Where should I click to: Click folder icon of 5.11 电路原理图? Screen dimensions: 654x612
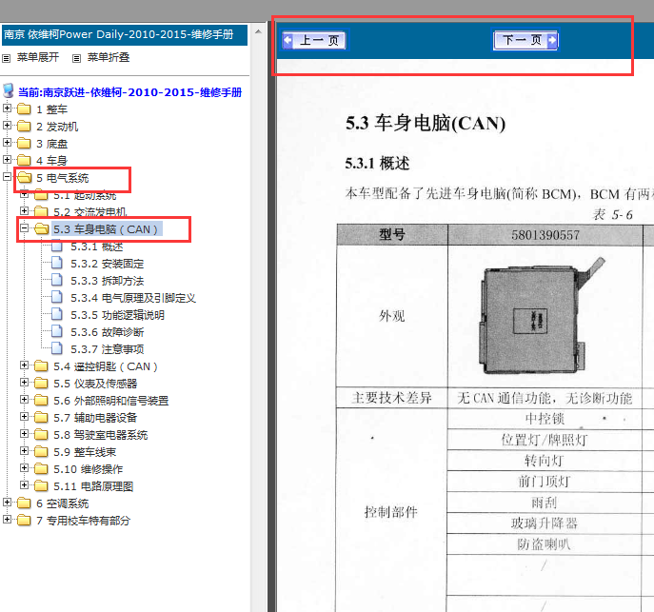(x=41, y=485)
